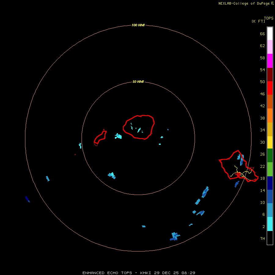This screenshot has height=275, width=275.
Task: Click the 6 legend value
Action: 263,214
